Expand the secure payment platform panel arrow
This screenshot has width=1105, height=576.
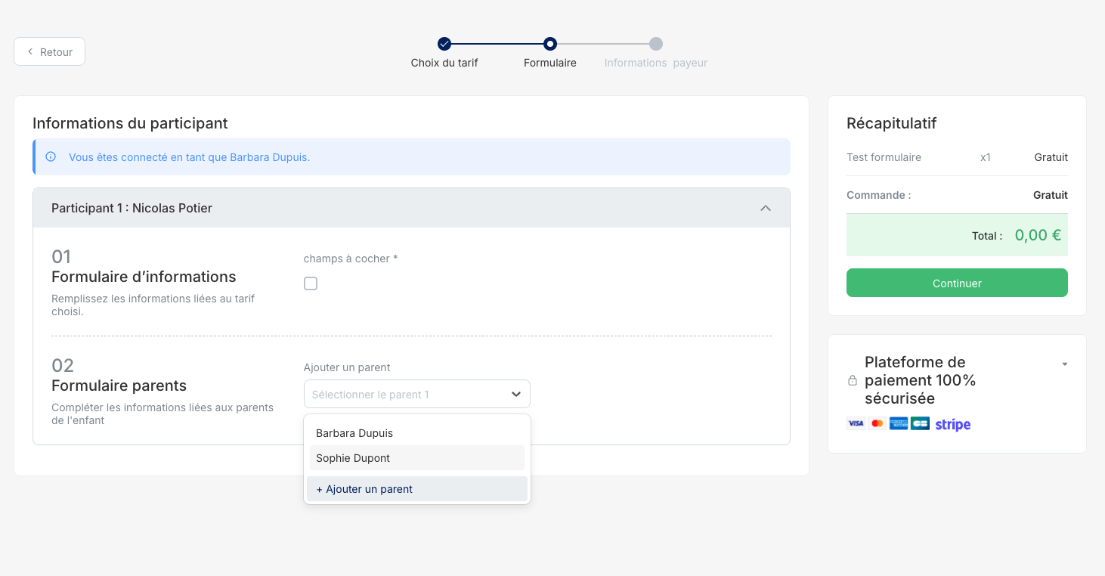tap(1064, 364)
